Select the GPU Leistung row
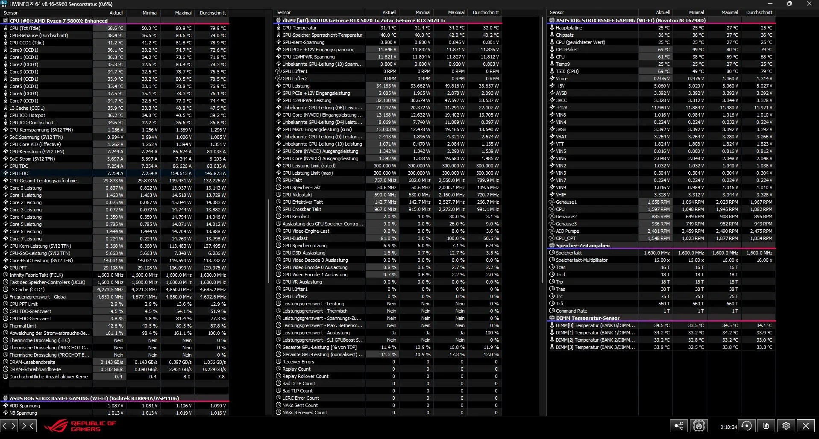Viewport: 819px width, 439px height. click(388, 86)
